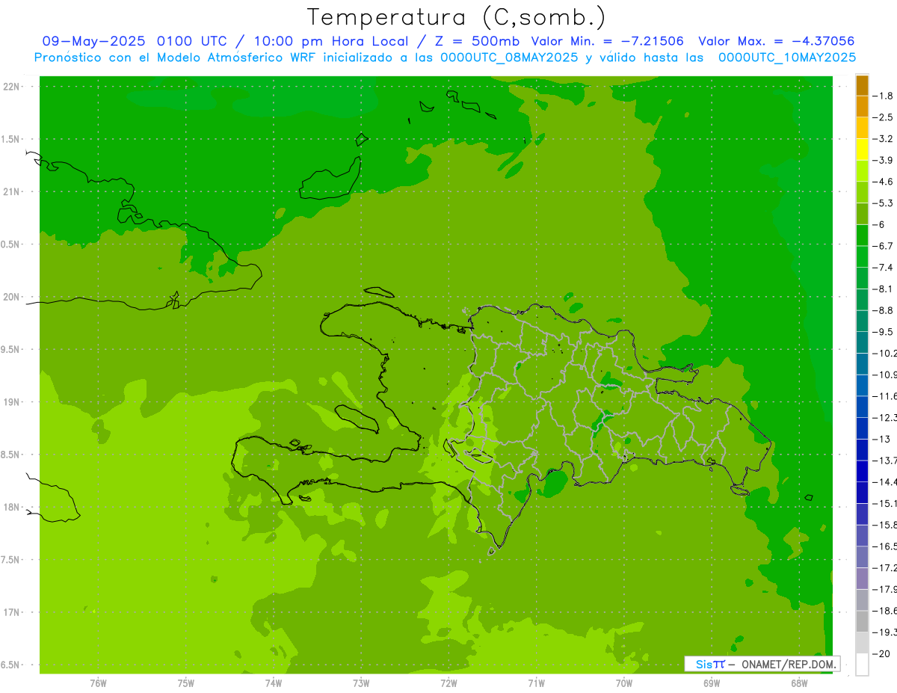Select '0000UTC_10MAY2025' valid-until time
Viewport: 897px width, 693px height.
click(x=787, y=58)
